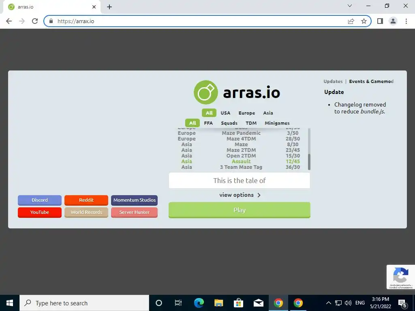Select the Europe Maze Pandemic server
Viewport: 415px width, 311px height.
[239, 133]
